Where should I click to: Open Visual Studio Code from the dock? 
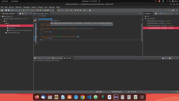point(89,97)
